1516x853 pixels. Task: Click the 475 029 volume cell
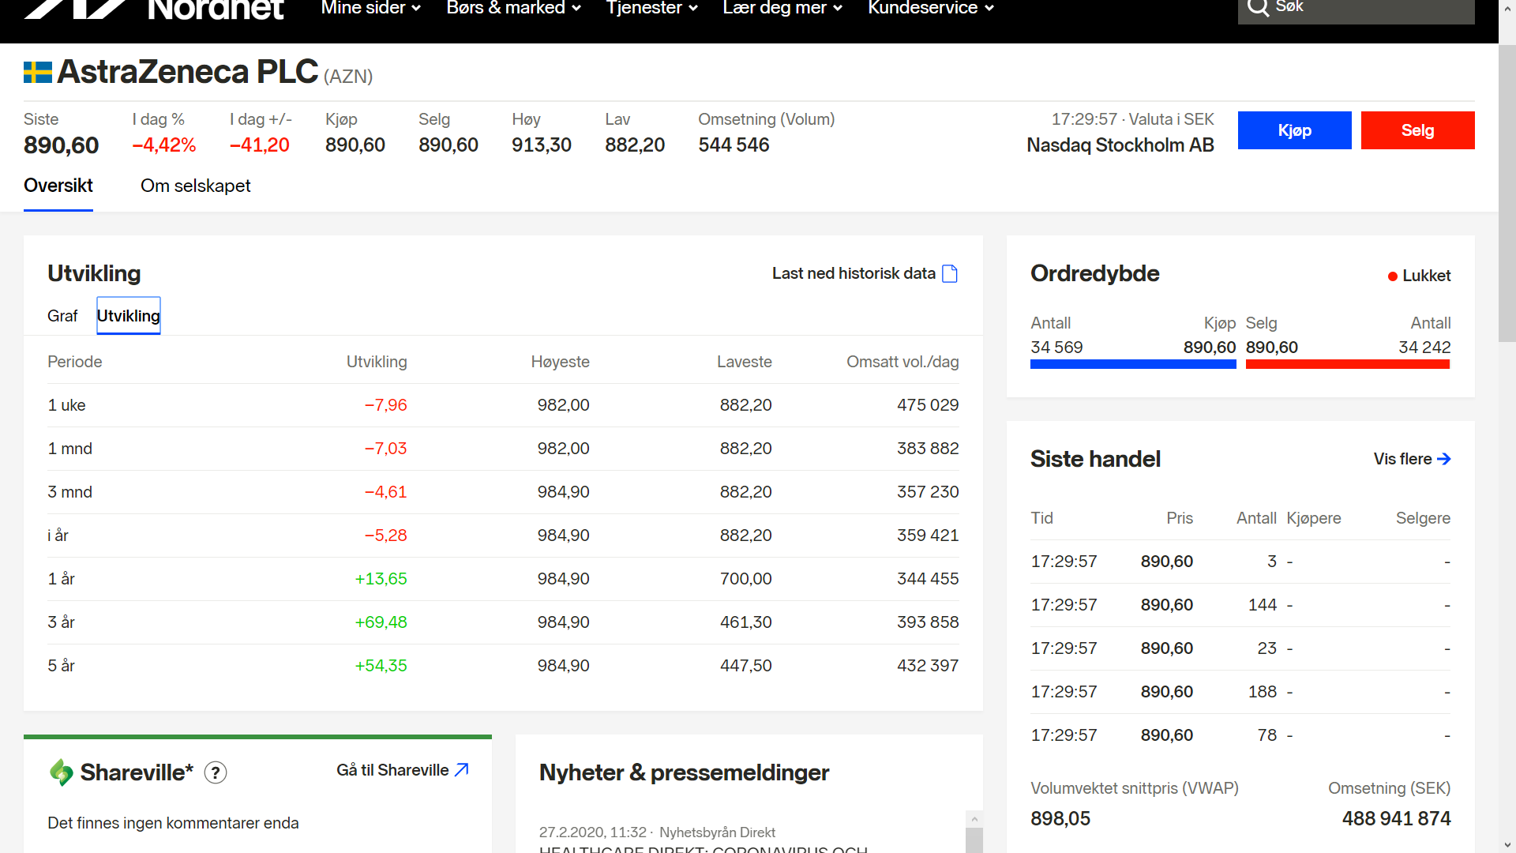point(928,405)
